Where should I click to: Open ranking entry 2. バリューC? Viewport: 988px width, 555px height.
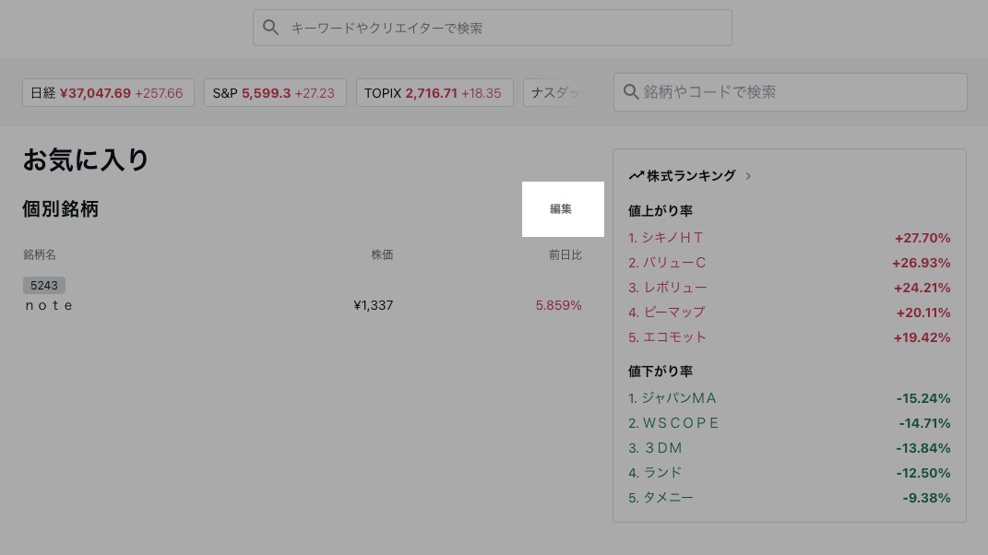click(x=667, y=263)
